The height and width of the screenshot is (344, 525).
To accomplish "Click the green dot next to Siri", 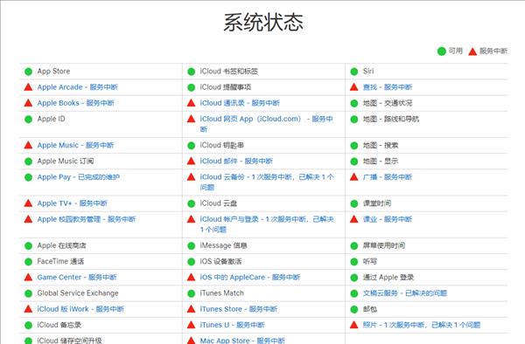I will (354, 72).
